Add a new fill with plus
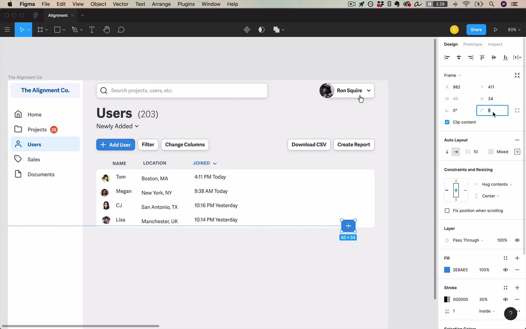Screen dimensions: 526x329 point(517,258)
